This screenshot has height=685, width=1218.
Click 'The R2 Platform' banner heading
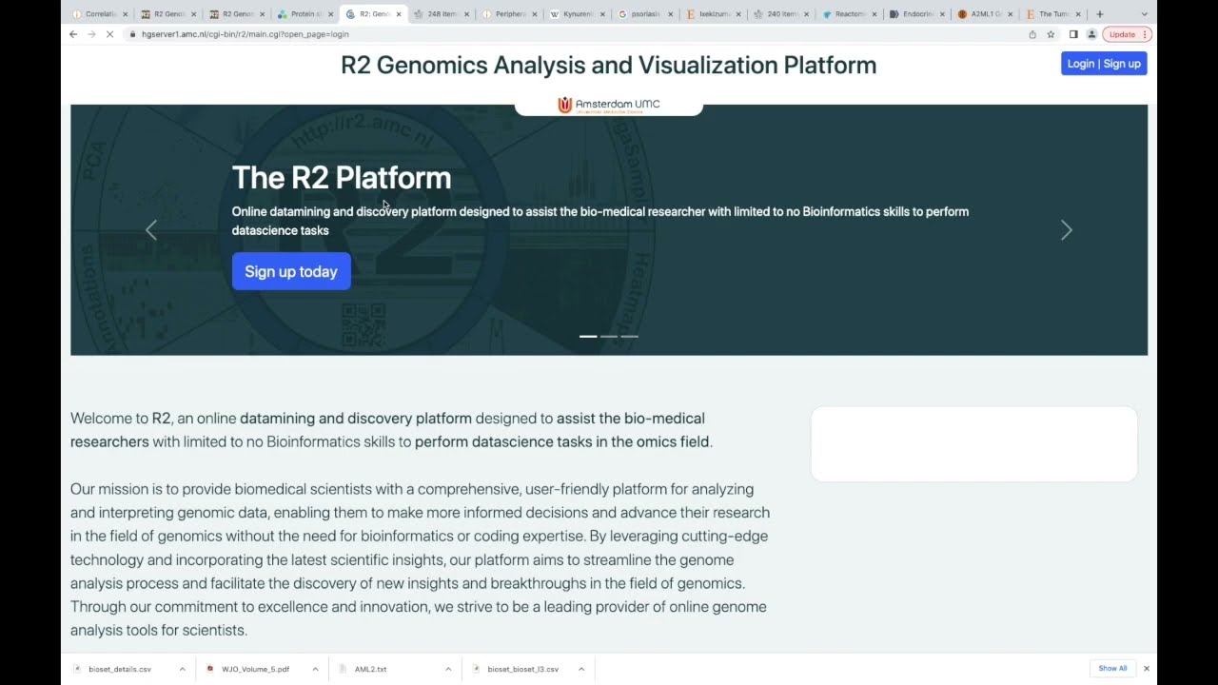pyautogui.click(x=342, y=178)
